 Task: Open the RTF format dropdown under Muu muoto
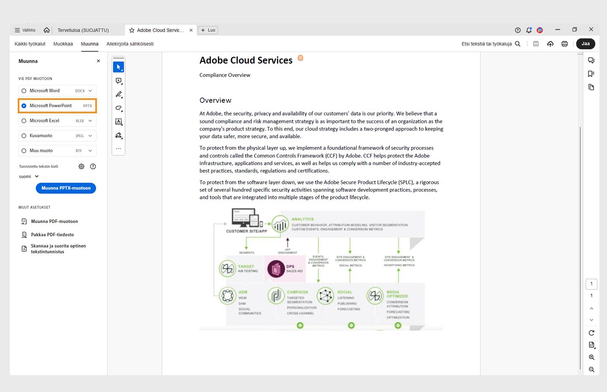pos(89,150)
